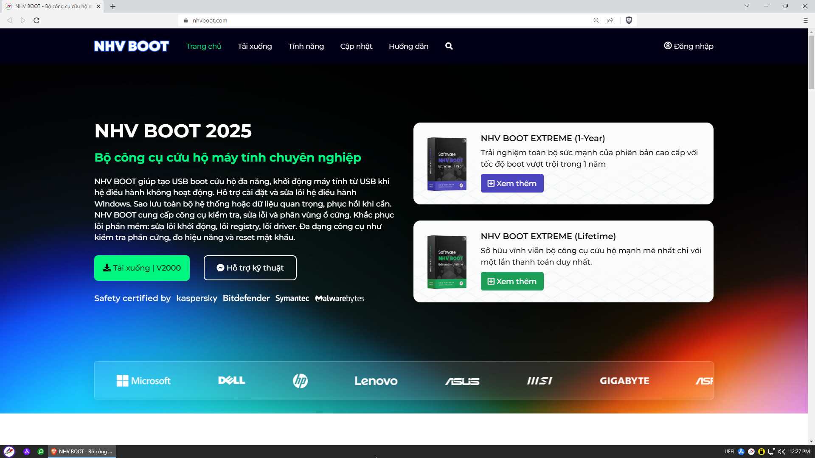This screenshot has width=815, height=458.
Task: Click the Microsoft brand logo
Action: 143,381
